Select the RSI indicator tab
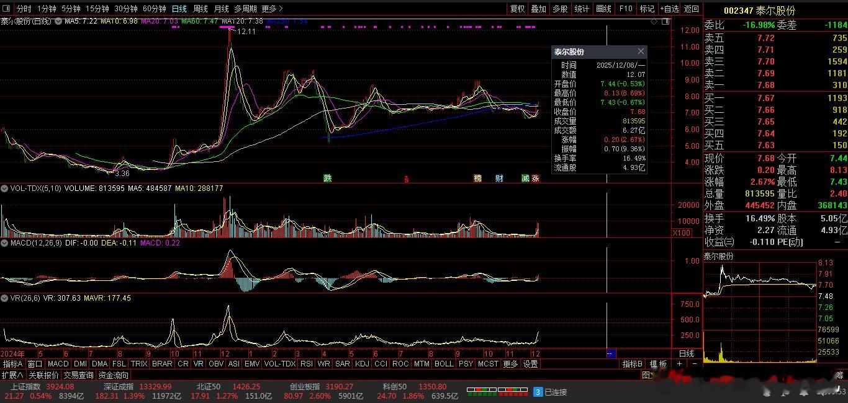Screen dimensions: 848x403 (307, 364)
